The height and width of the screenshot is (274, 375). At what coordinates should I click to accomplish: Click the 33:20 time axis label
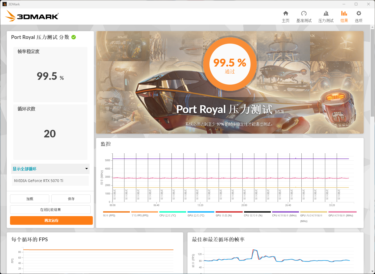[x=332, y=205]
